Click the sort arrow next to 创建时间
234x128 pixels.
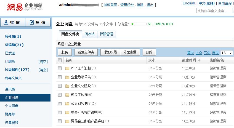pos(199,60)
